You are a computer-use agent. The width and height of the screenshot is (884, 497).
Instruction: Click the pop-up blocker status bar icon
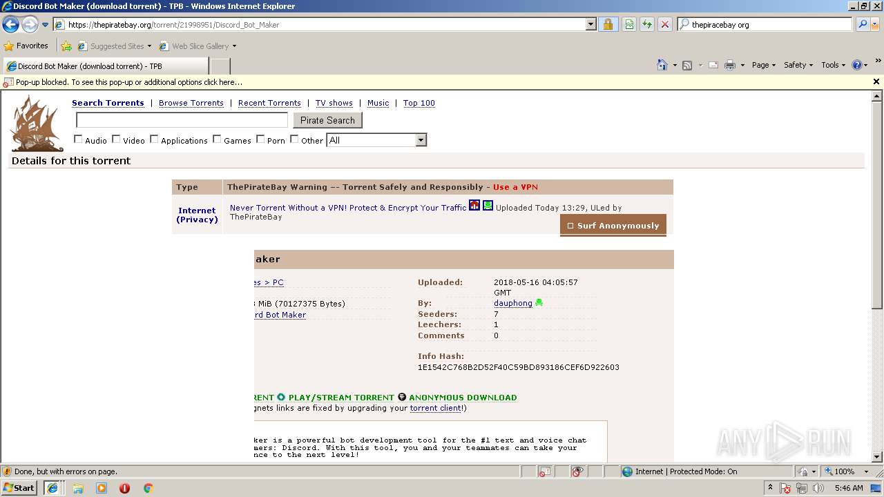tap(544, 471)
